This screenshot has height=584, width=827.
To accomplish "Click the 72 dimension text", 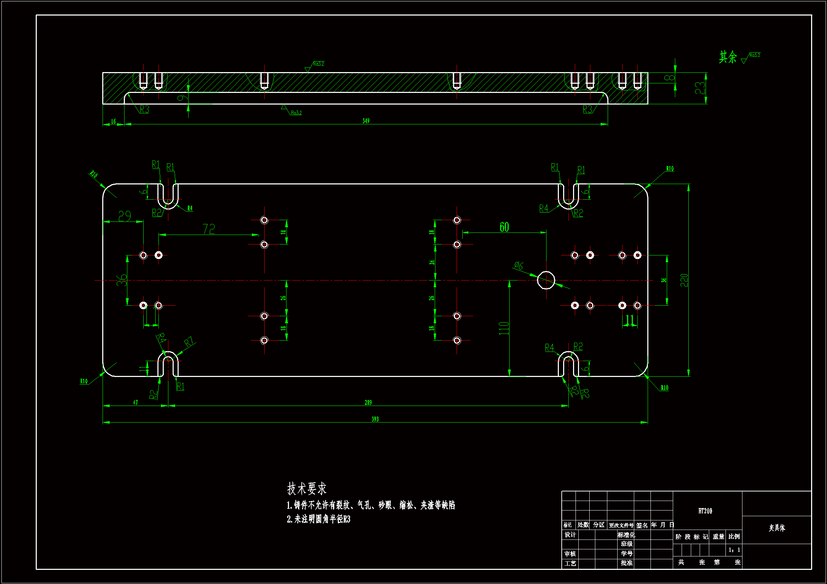I will tap(209, 229).
